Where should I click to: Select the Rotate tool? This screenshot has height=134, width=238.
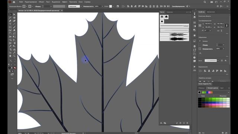(10, 33)
